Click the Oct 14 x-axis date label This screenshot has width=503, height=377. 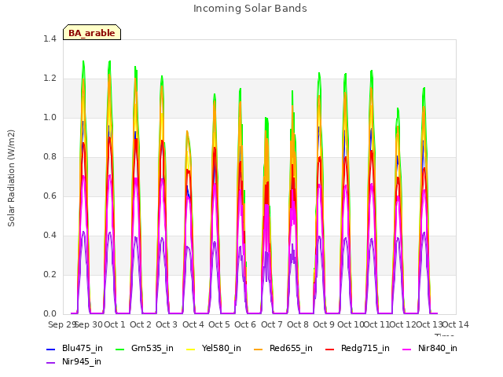click(456, 324)
